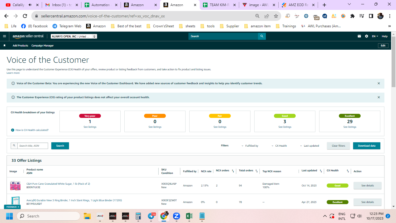Open the Facebook bookmark
Viewport: 396px width, 223px height.
click(34, 26)
